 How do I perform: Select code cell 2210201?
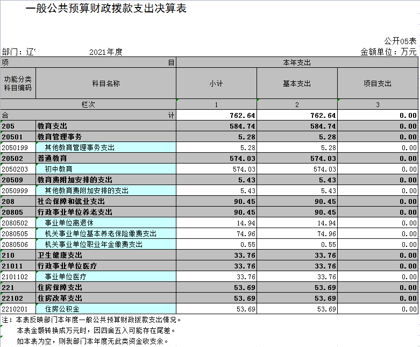pyautogui.click(x=18, y=309)
